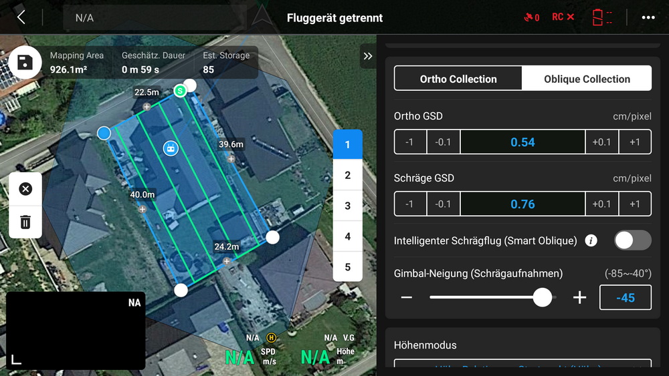The width and height of the screenshot is (669, 376).
Task: Click the X cancel icon on map
Action: coord(25,188)
